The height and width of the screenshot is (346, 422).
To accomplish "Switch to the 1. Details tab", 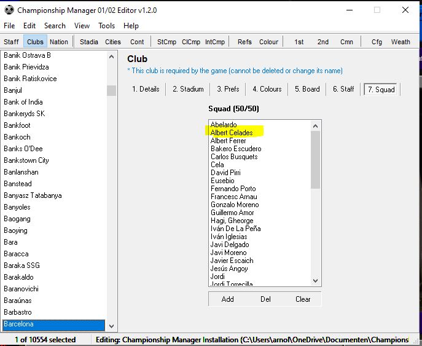I will coord(146,89).
